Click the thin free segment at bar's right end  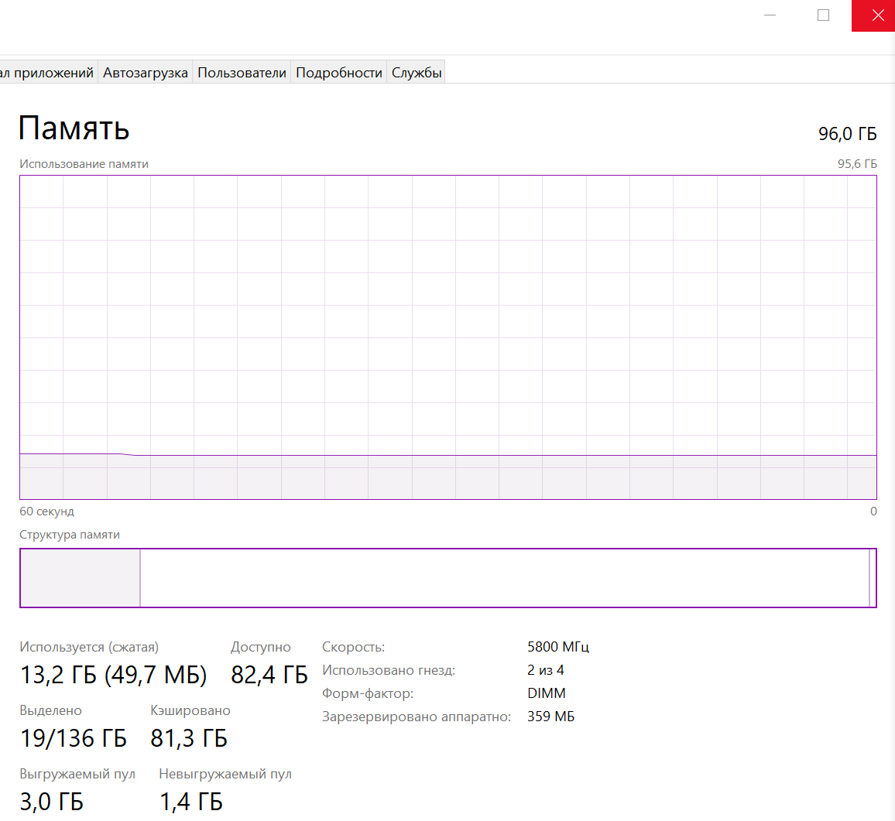click(873, 578)
